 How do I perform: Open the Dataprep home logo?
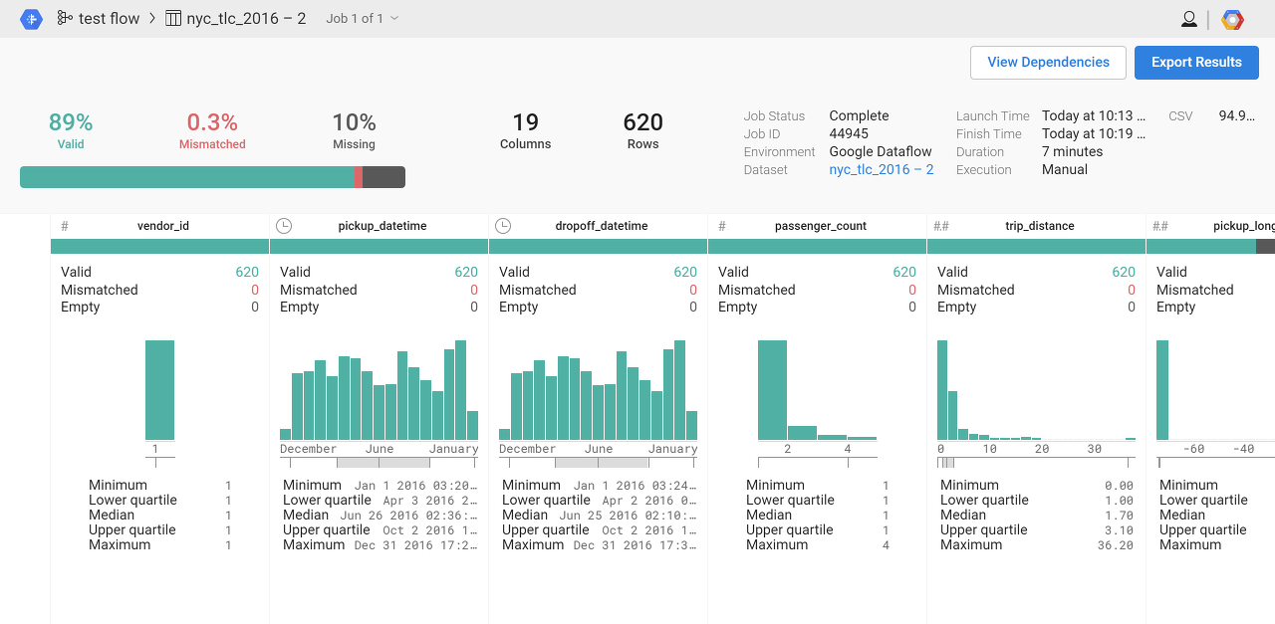click(x=31, y=19)
